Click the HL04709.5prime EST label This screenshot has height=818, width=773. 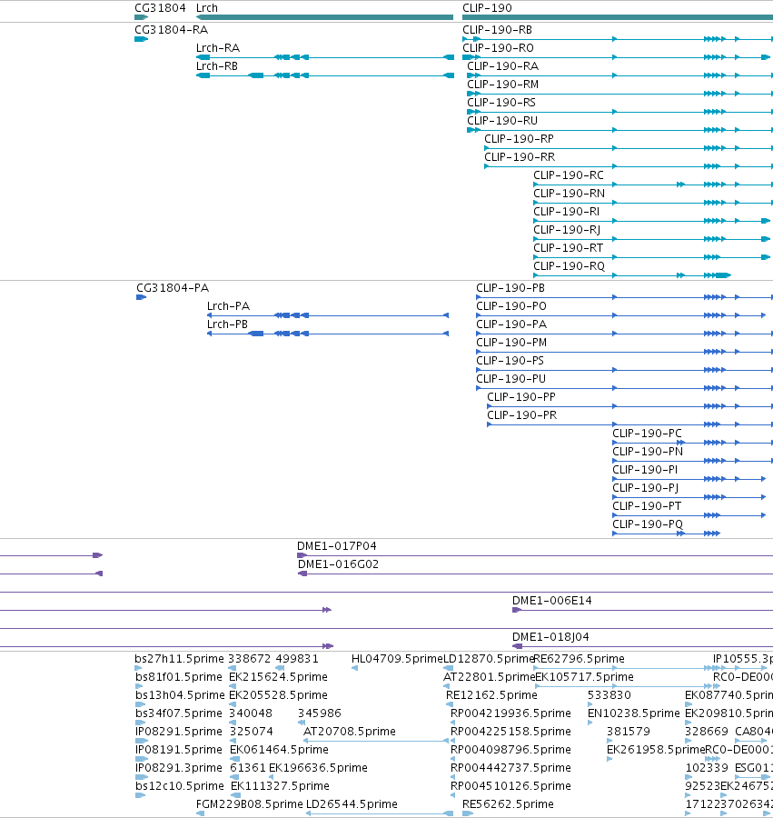[397, 659]
